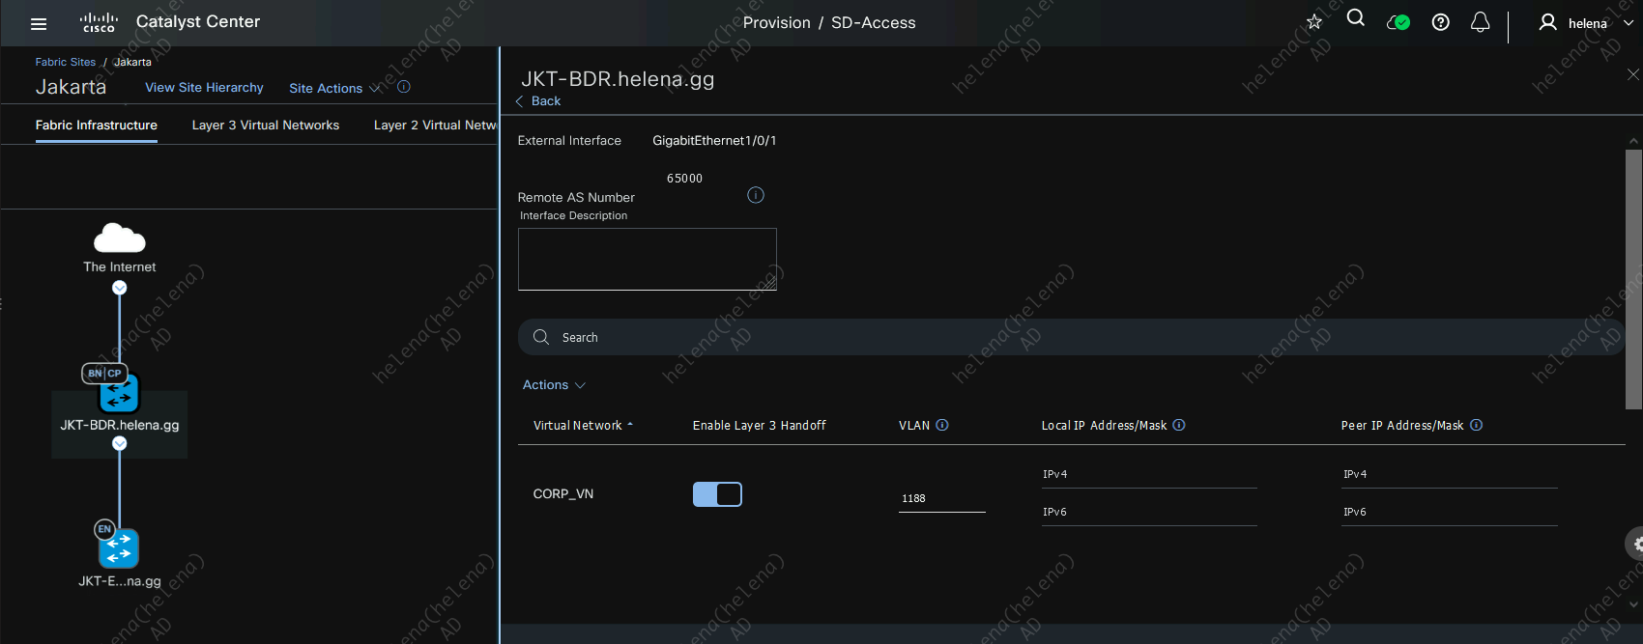Screen dimensions: 1643x644
Task: Click the Fabric Sites breadcrumb
Action: click(x=66, y=62)
